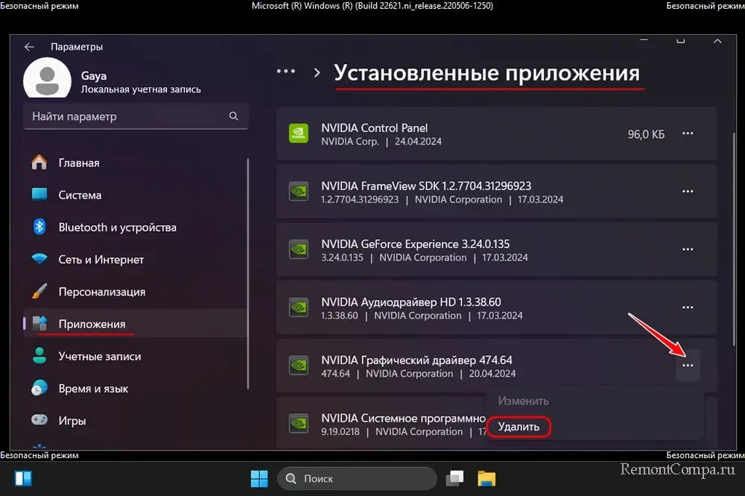The height and width of the screenshot is (496, 745).
Task: Click the NVIDIA FrameView SDK 1.2.7704.31296923 title
Action: [426, 185]
